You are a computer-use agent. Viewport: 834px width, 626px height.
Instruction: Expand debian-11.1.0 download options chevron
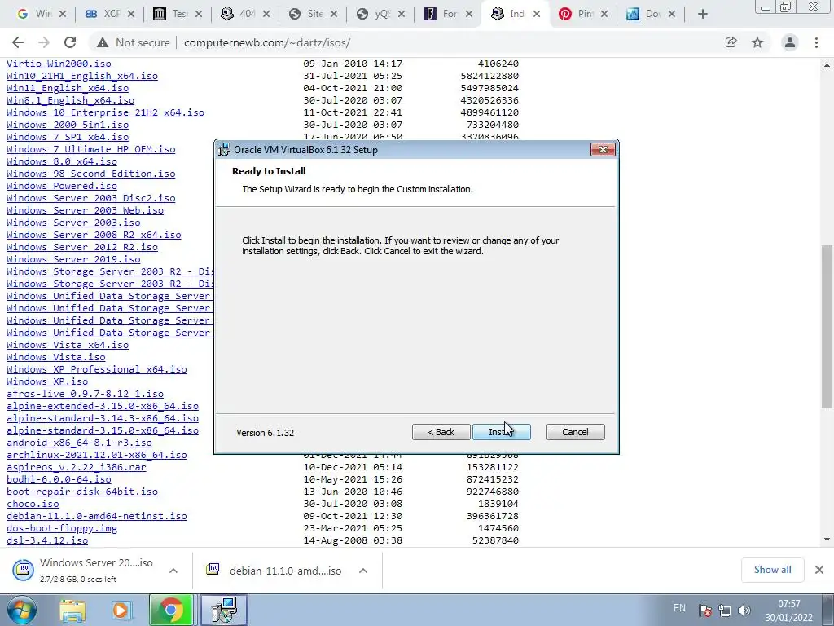point(363,571)
